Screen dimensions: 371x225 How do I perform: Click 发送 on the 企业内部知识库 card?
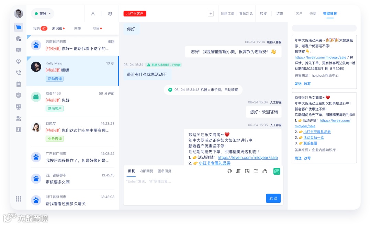click(x=298, y=158)
